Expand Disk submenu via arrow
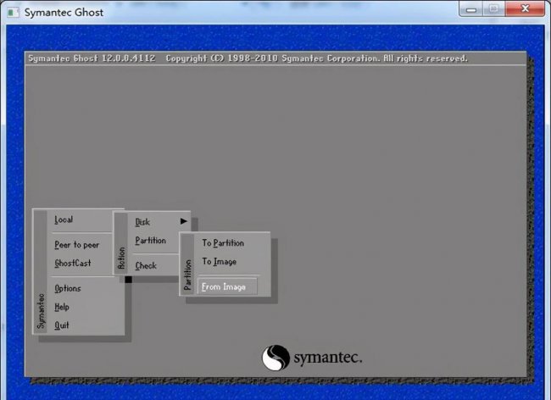551x400 pixels. pos(183,221)
